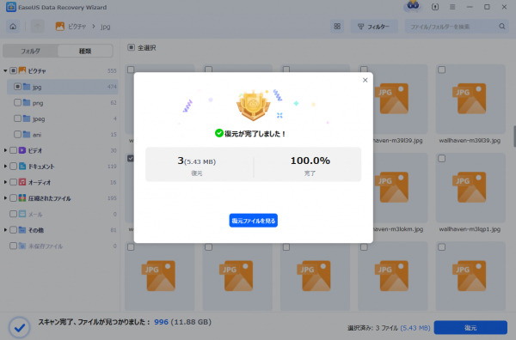Open the hamburger menu icon

(x=452, y=7)
